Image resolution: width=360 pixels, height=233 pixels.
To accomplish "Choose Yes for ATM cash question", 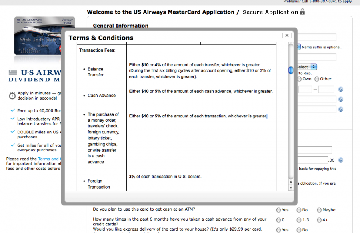I will point(278,210).
